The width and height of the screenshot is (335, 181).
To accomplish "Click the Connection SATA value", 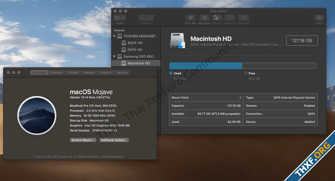I will point(311,114).
